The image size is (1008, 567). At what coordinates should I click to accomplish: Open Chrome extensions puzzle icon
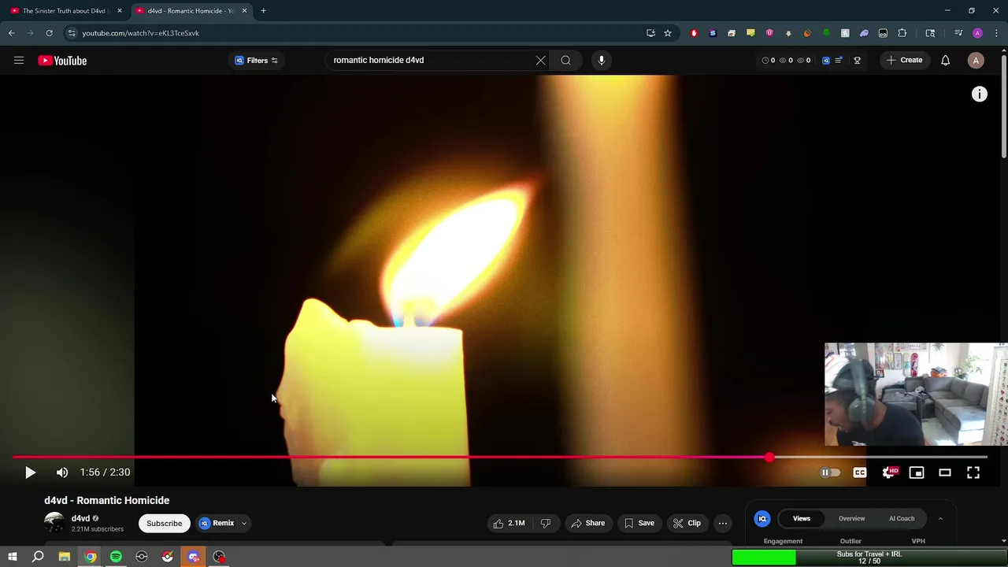point(902,33)
